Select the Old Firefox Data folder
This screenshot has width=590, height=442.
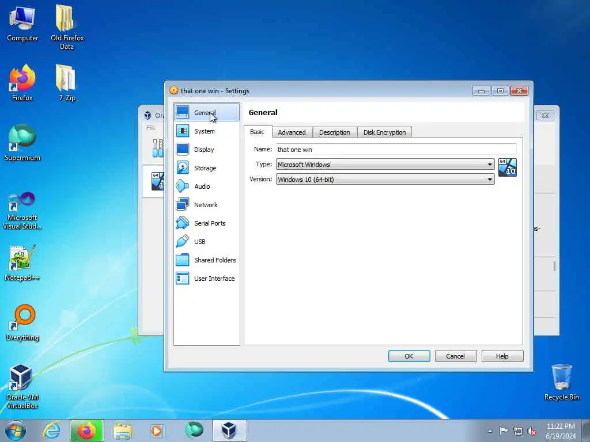pos(67,28)
